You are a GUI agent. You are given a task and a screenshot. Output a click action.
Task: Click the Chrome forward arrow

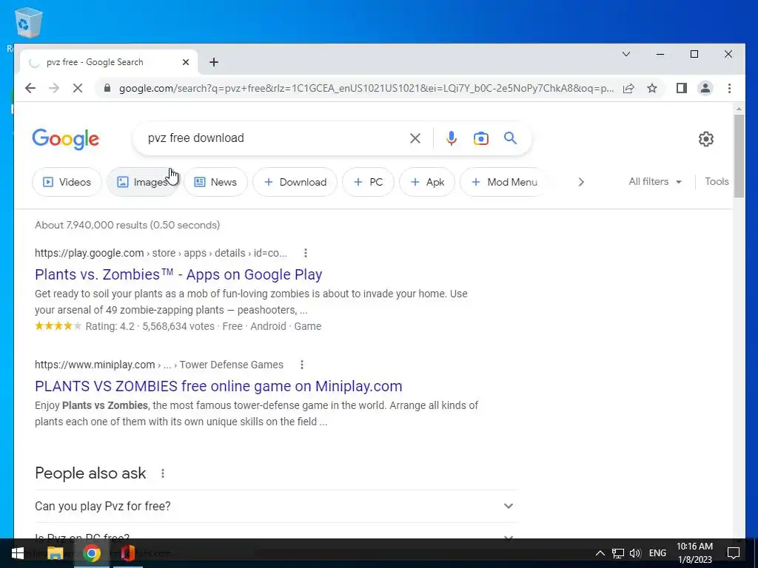[x=53, y=88]
